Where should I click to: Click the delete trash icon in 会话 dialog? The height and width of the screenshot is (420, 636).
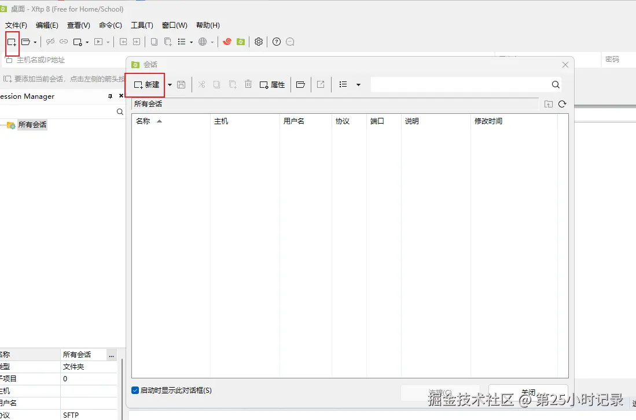(248, 84)
